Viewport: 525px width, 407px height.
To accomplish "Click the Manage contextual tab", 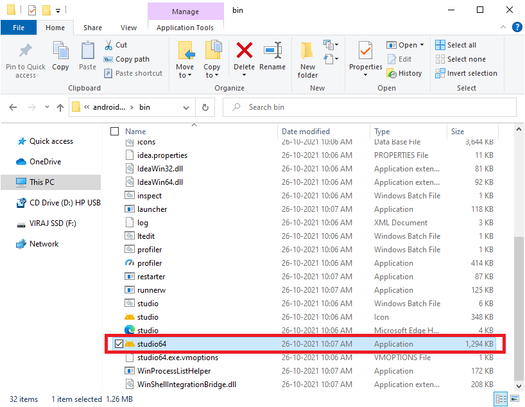I will coord(185,12).
